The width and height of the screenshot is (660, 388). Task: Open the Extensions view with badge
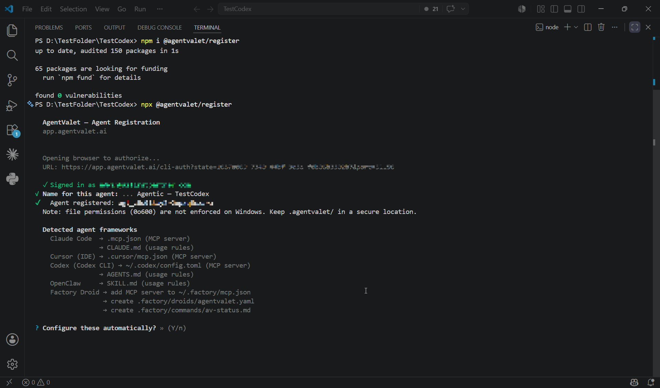tap(12, 130)
